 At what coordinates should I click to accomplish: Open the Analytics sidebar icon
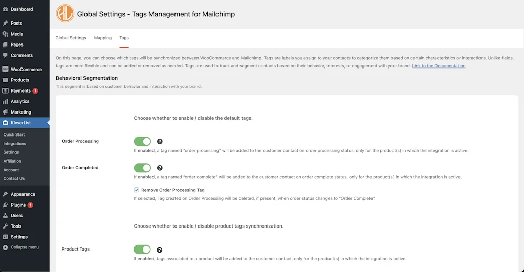(x=5, y=101)
